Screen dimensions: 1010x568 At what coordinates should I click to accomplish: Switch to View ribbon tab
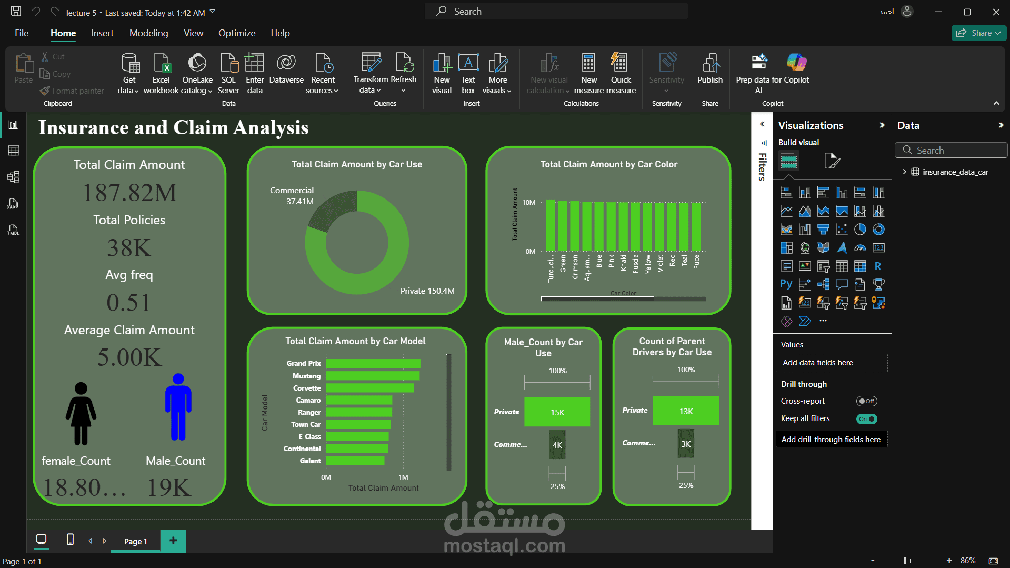point(193,33)
